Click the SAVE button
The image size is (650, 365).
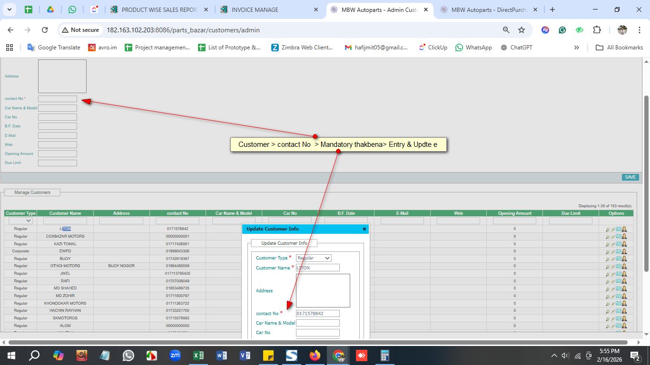point(630,177)
